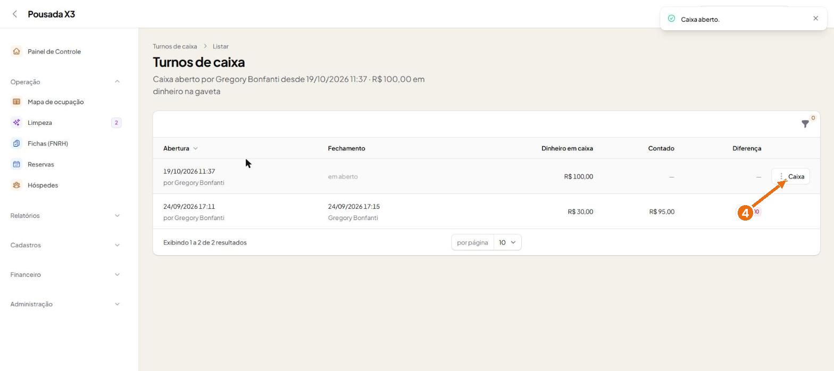Click the 'Fechamento' column header

[x=346, y=148]
